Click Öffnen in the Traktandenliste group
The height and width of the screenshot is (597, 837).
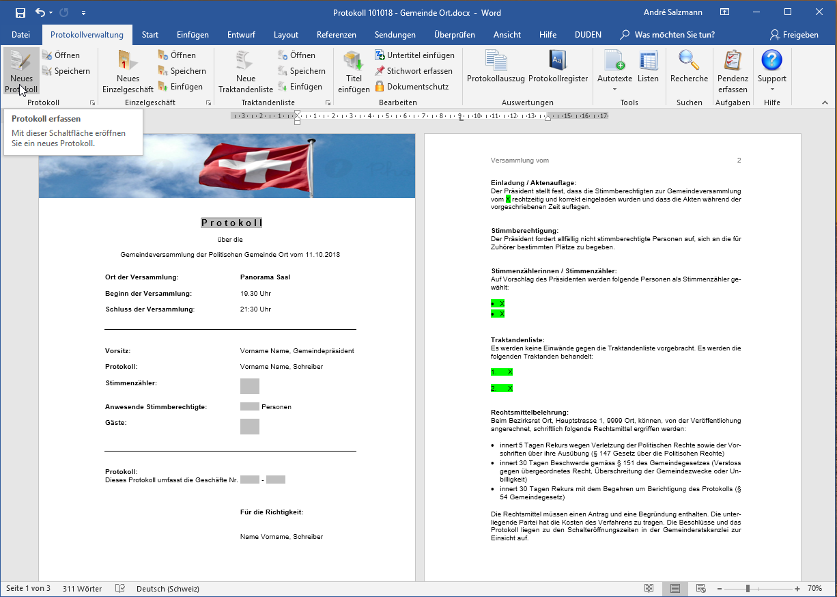[x=296, y=55]
